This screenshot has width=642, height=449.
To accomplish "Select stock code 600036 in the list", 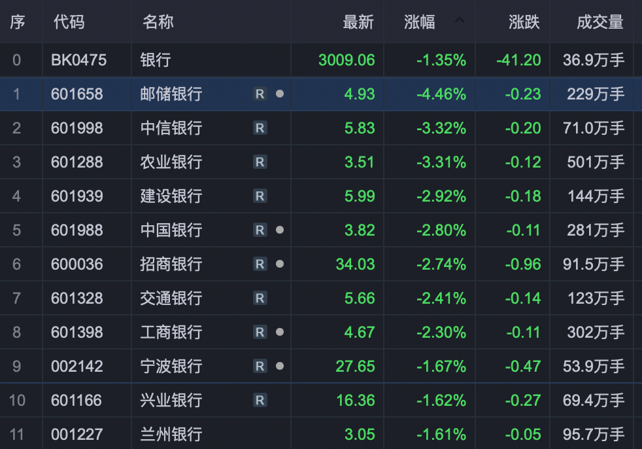I will point(77,264).
